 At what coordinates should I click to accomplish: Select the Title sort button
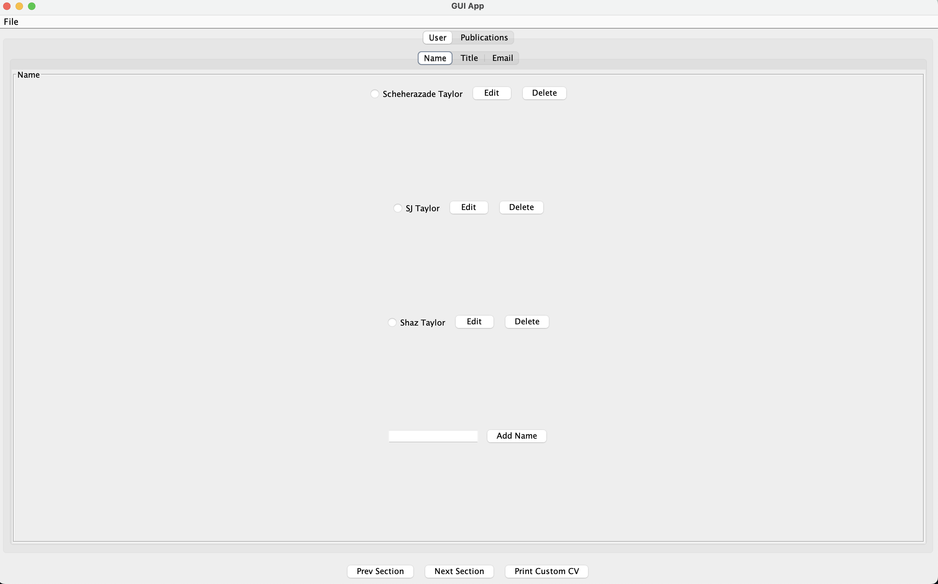[469, 58]
